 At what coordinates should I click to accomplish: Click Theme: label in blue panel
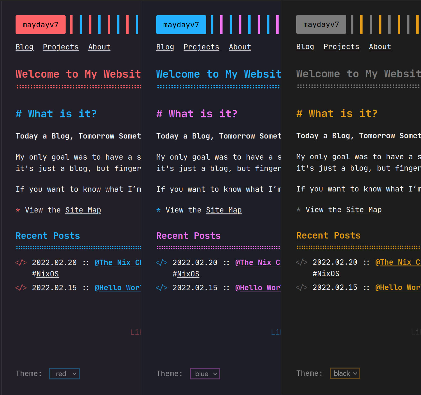pyautogui.click(x=170, y=374)
